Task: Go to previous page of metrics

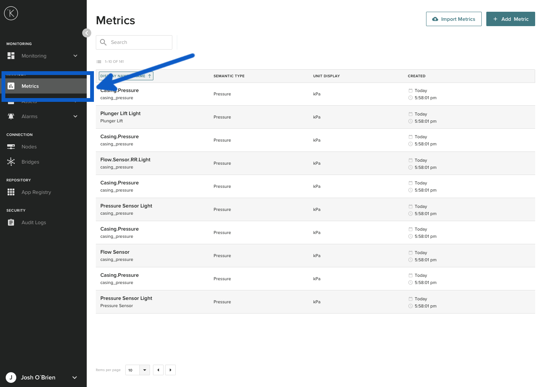Action: point(158,370)
